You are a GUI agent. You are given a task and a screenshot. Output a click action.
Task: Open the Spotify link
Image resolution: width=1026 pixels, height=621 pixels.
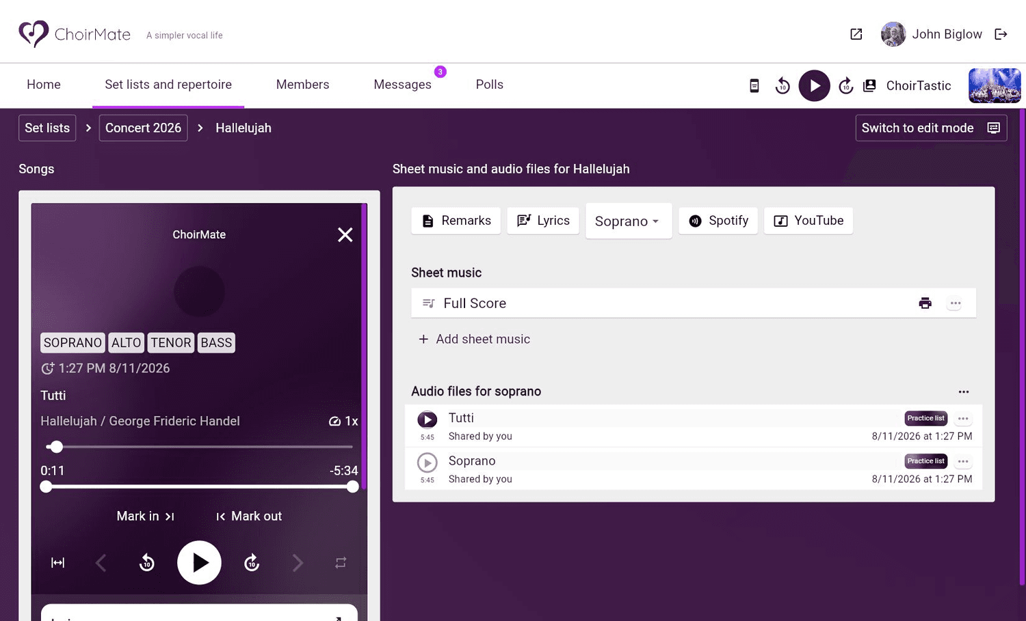tap(718, 221)
